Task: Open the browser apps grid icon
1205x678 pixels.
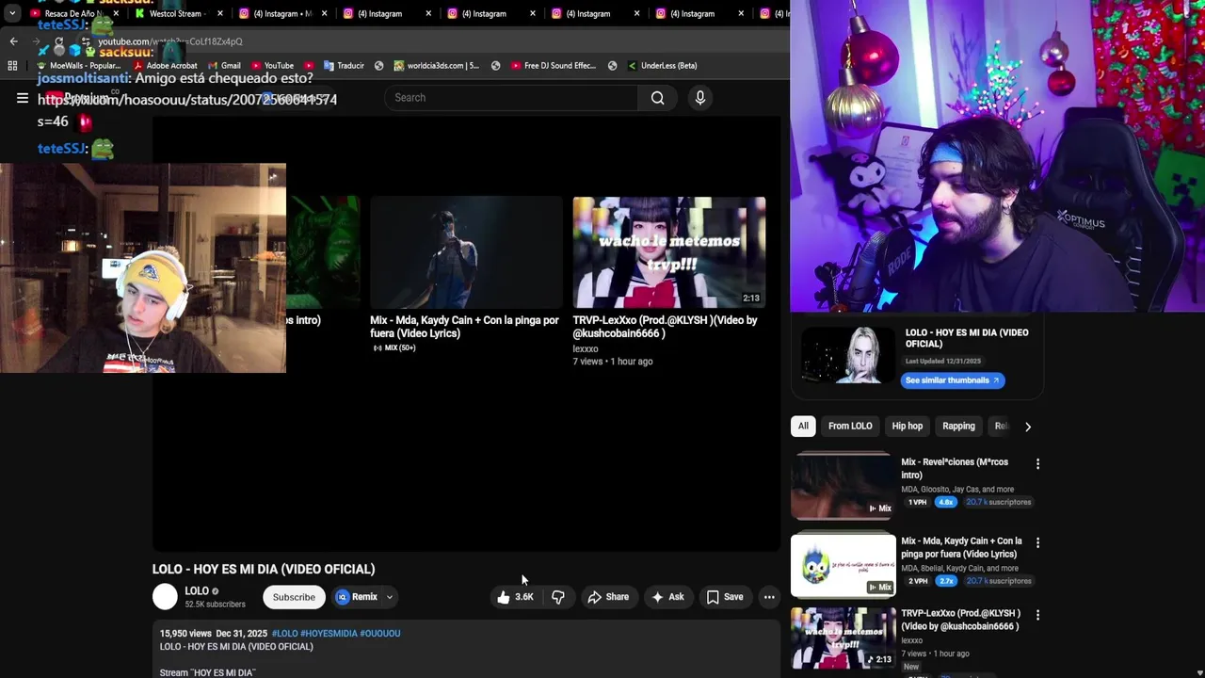Action: click(12, 66)
